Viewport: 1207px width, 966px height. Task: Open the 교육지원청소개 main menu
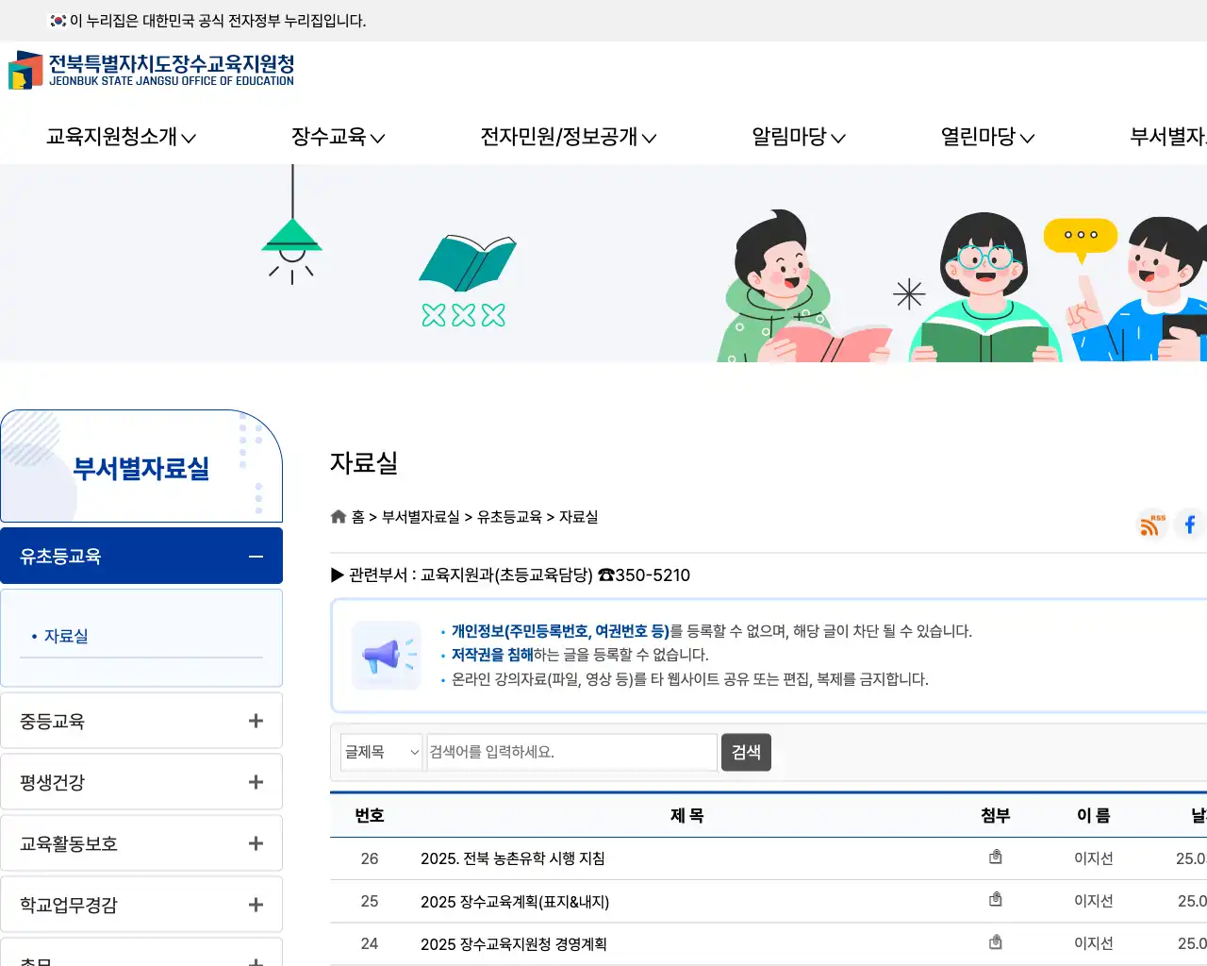click(x=121, y=137)
